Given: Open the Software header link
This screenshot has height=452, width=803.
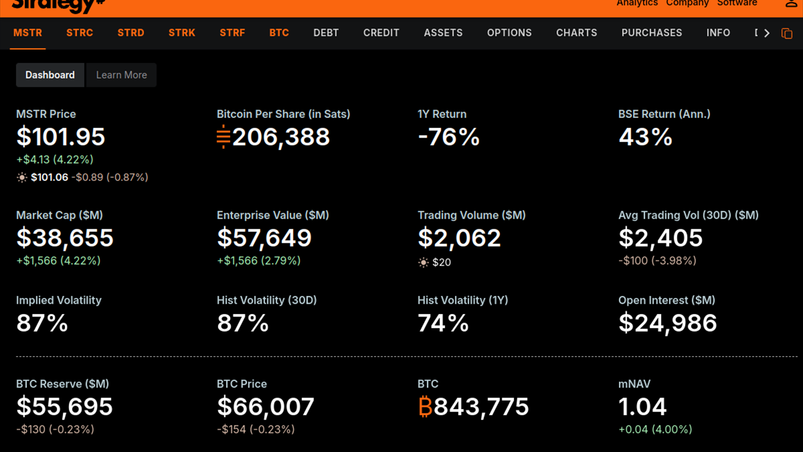Looking at the screenshot, I should coord(737,3).
